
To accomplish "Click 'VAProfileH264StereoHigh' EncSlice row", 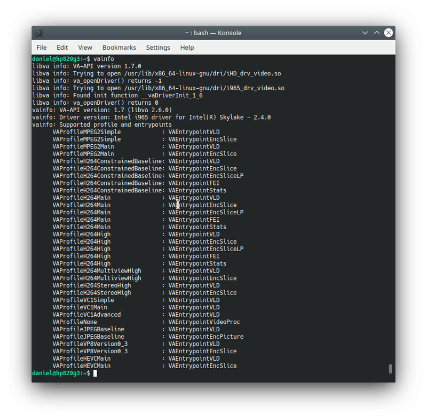I will [145, 293].
